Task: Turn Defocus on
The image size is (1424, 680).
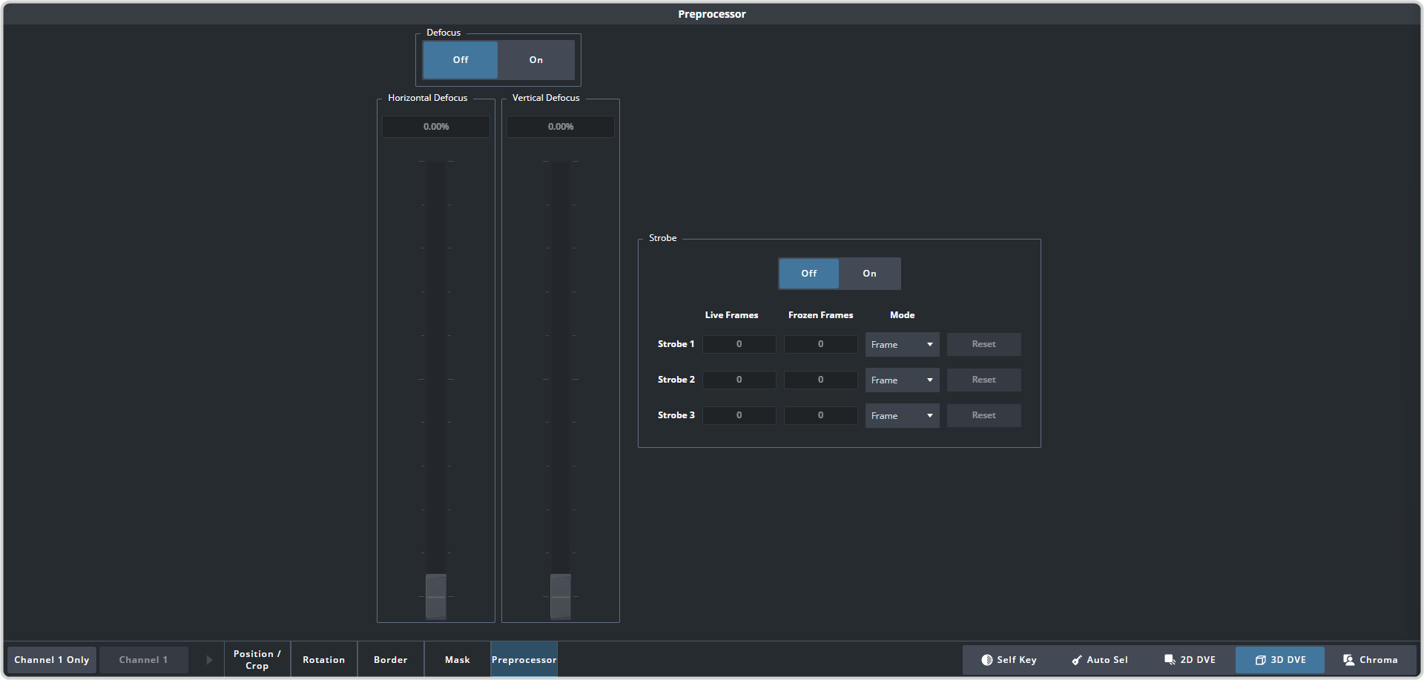Action: click(535, 60)
